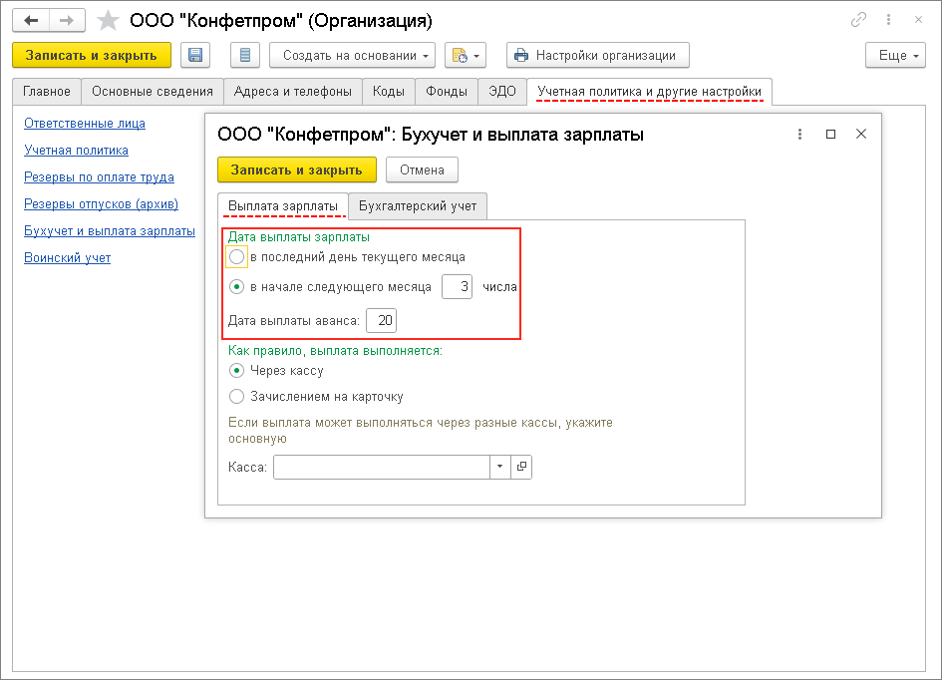This screenshot has height=680, width=942.
Task: Expand the Касса dropdown arrow
Action: 499,467
